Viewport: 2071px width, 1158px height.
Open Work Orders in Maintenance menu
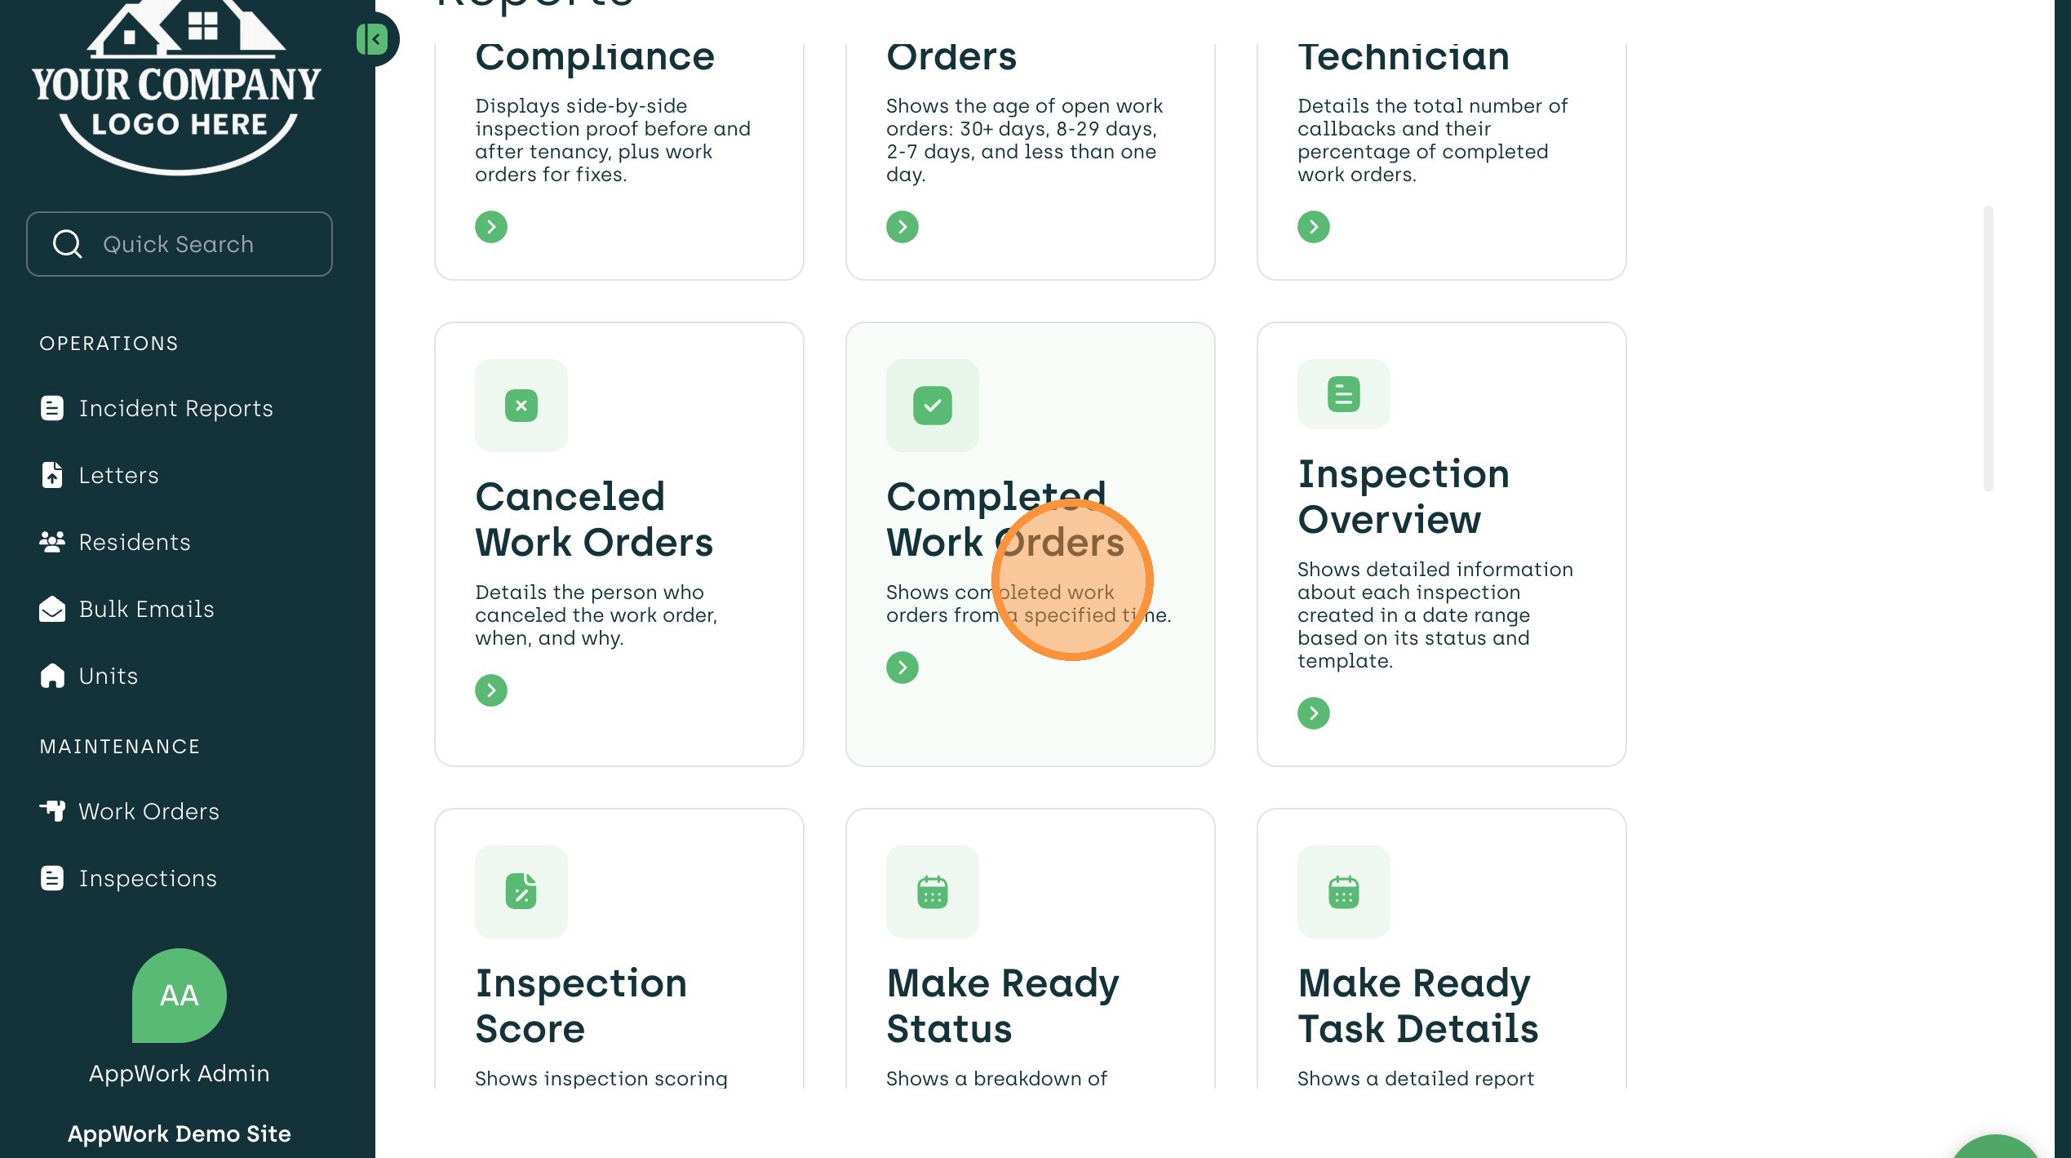pyautogui.click(x=149, y=811)
